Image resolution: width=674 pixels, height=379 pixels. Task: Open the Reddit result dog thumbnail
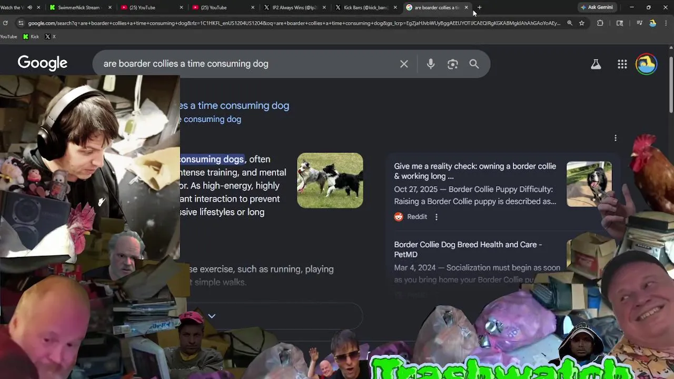589,184
